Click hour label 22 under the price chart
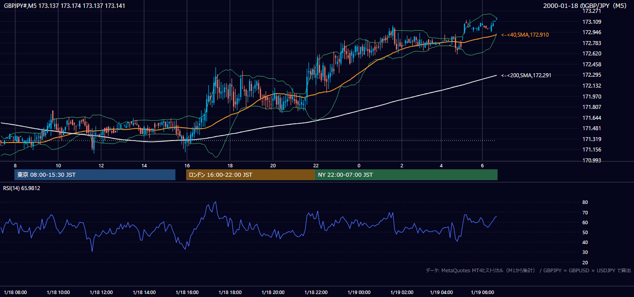The height and width of the screenshot is (297, 634). [316, 165]
